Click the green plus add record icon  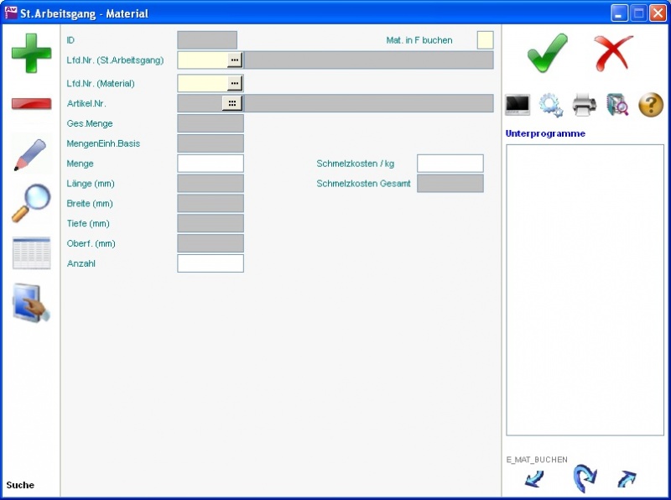coord(31,52)
